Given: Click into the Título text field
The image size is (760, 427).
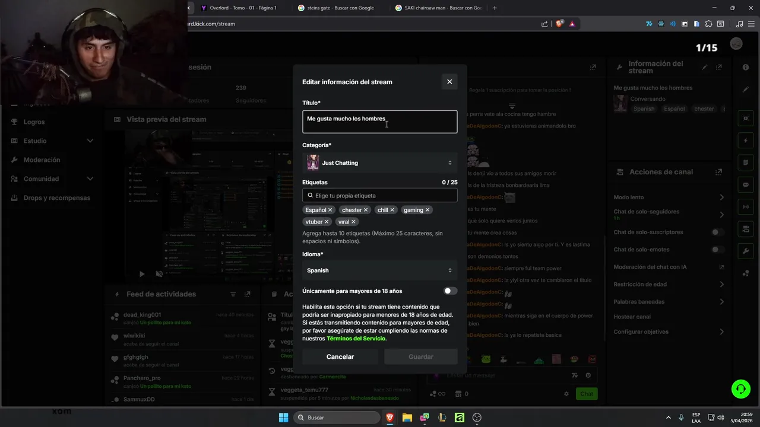Looking at the screenshot, I should pos(380,122).
